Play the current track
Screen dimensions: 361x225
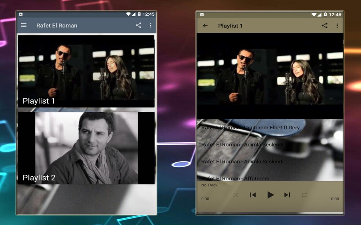coord(270,195)
